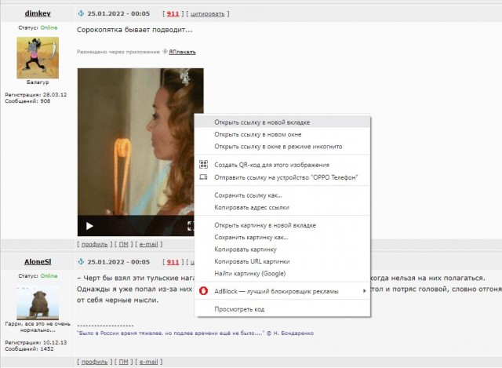Screen dimensions: 502x368
Task: Click post text 'Сорокопятка бывает подводит...'
Action: tap(134, 30)
